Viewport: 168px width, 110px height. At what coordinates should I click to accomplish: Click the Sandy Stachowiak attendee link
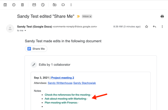85,83
